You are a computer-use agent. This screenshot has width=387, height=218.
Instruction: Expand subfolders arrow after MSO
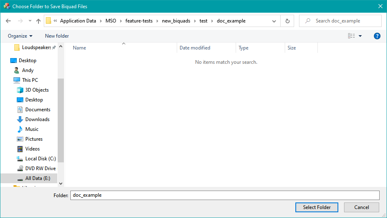click(121, 21)
